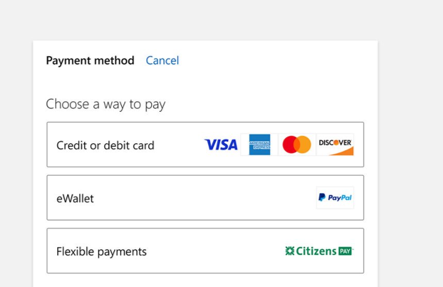Screen dimensions: 443x287
Task: Click the Cancel link
Action: click(162, 61)
